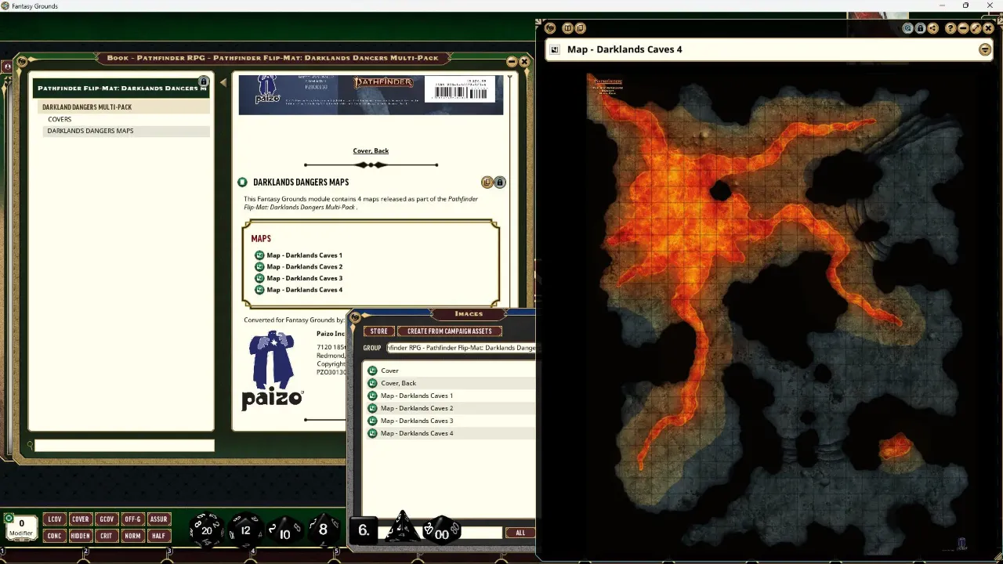Open Map - Darklands Caves 2 link icon
The image size is (1003, 564).
click(x=259, y=266)
